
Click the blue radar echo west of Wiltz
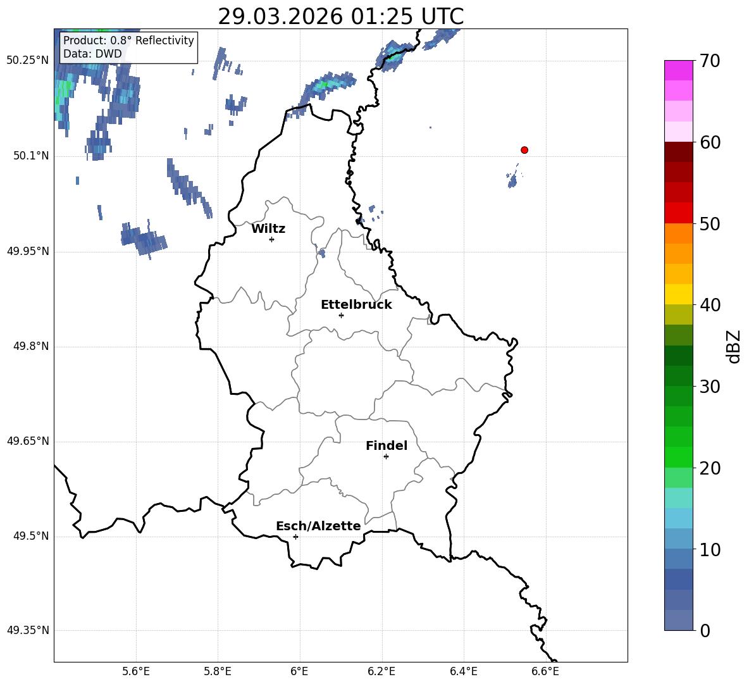click(x=144, y=240)
